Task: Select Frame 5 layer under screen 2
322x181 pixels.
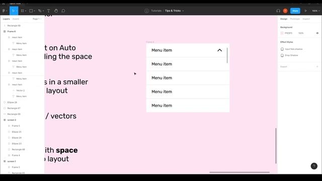Action: [x=16, y=126]
